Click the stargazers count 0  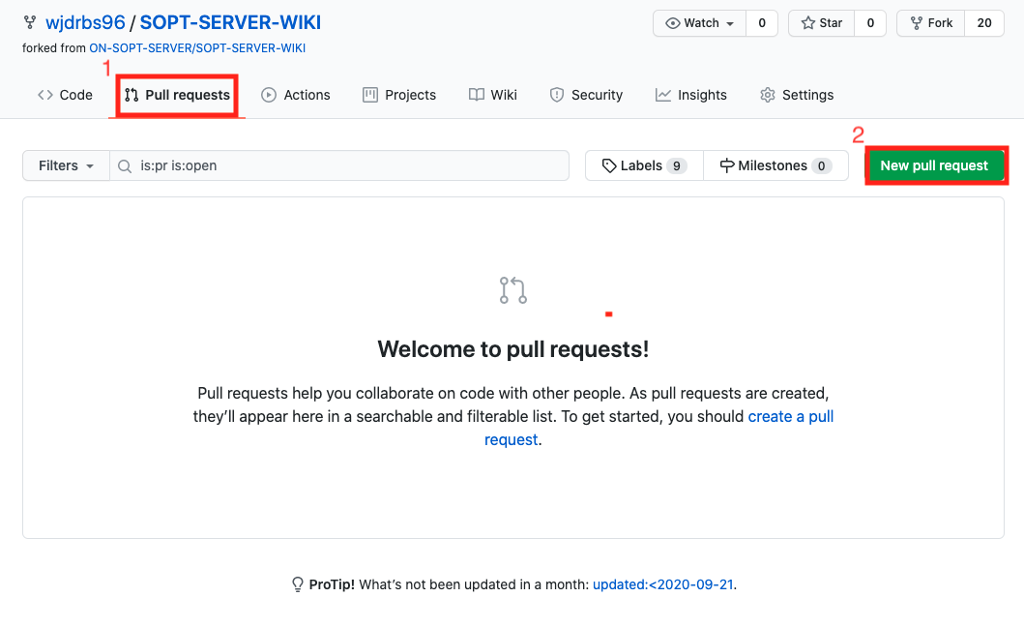click(x=870, y=23)
